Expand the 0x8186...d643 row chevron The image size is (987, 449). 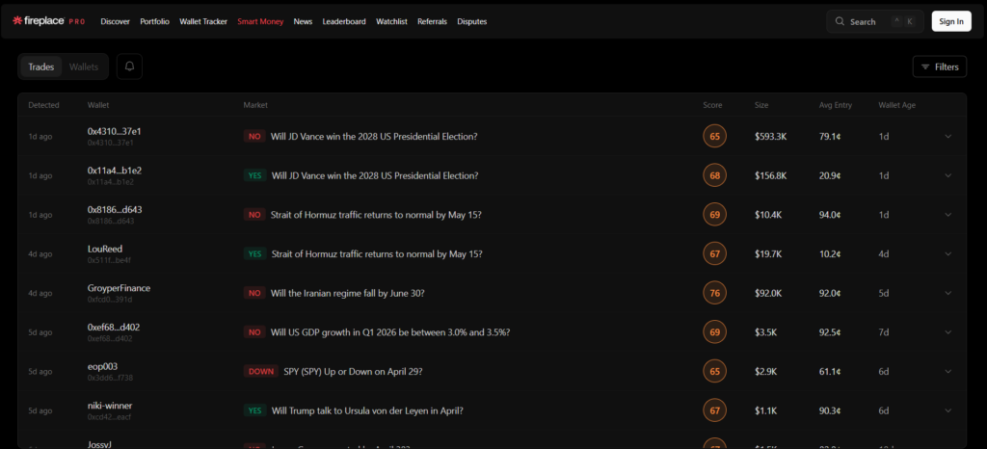click(948, 215)
